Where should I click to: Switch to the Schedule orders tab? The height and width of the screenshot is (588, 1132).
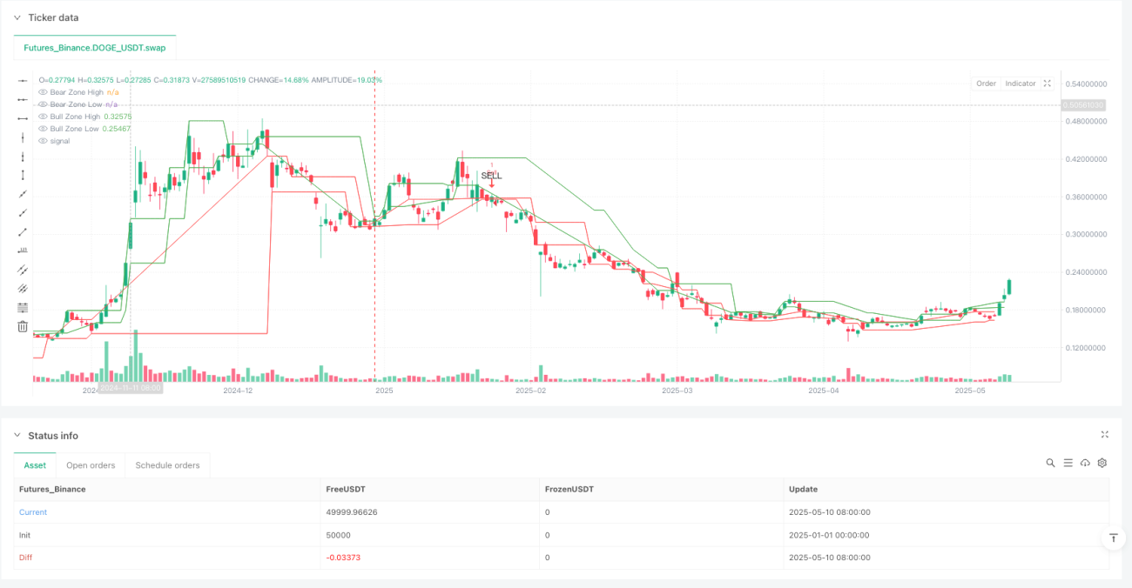click(167, 465)
